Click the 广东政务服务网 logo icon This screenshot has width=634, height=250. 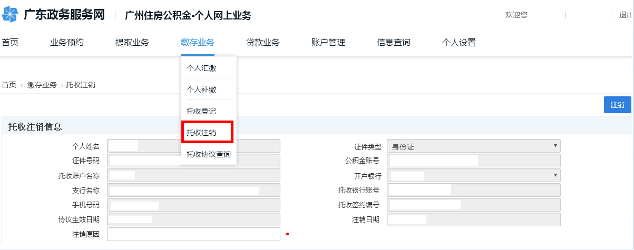(10, 15)
